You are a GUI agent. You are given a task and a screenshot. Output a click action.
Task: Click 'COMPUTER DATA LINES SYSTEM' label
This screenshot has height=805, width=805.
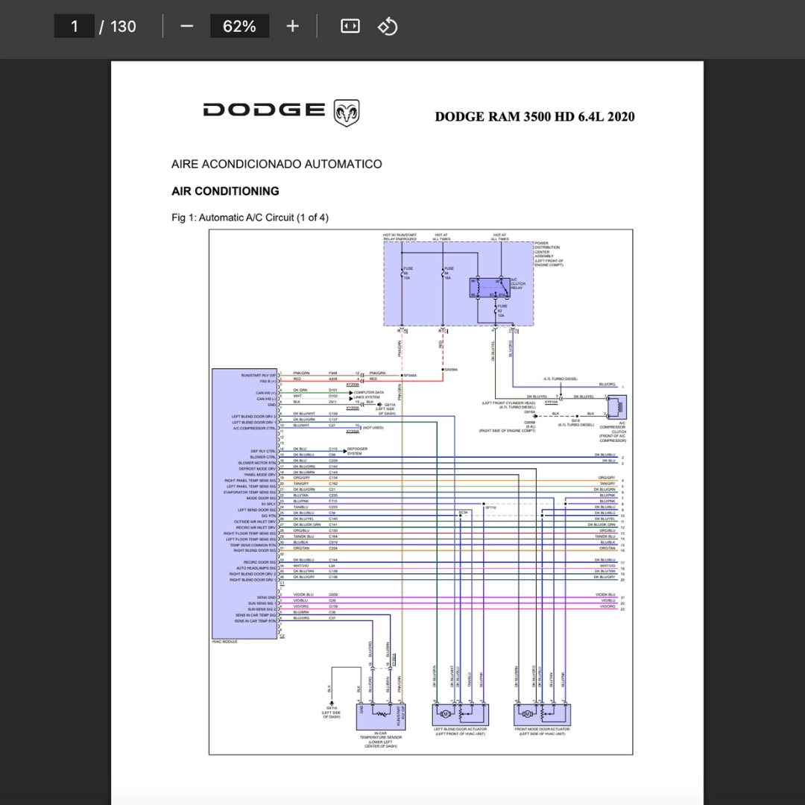(x=369, y=395)
